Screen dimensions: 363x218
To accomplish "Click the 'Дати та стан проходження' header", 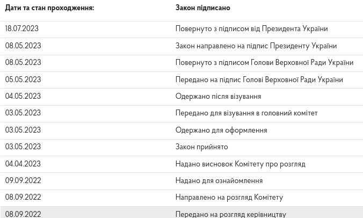I will 49,8.
